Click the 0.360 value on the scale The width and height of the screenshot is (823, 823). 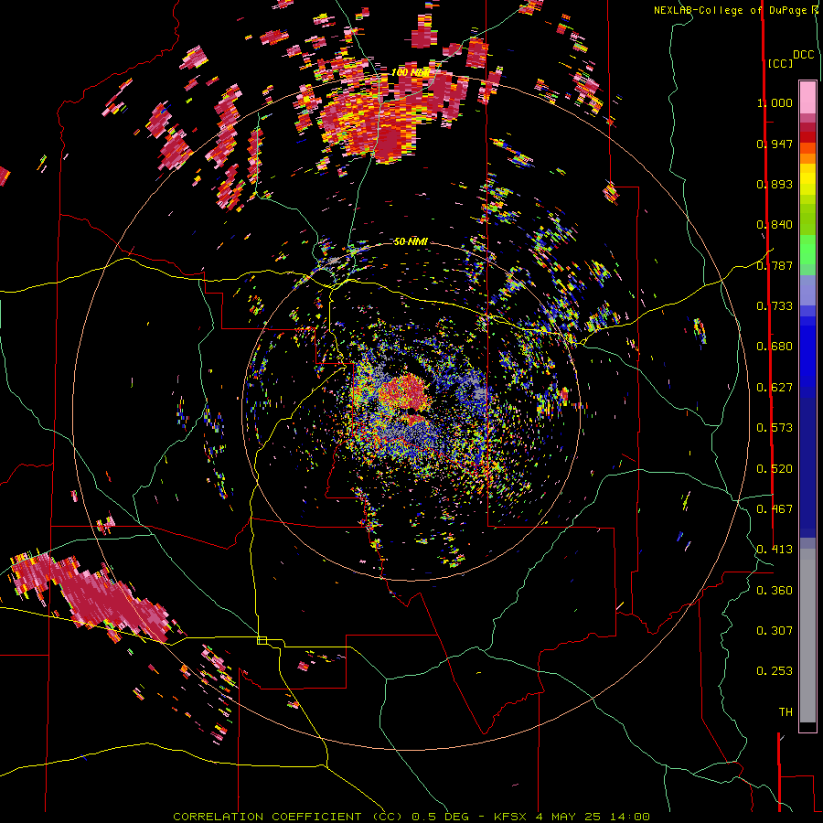pyautogui.click(x=775, y=591)
